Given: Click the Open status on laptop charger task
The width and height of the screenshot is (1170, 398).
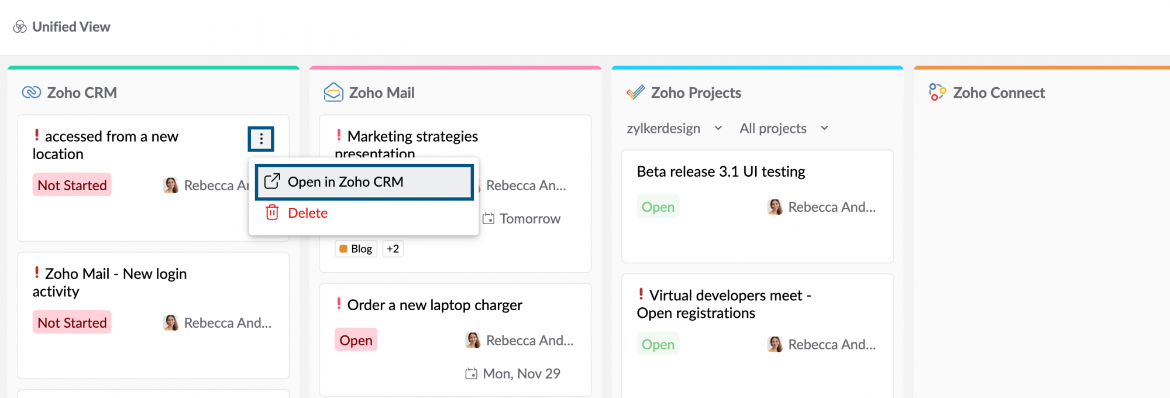Looking at the screenshot, I should click(356, 340).
